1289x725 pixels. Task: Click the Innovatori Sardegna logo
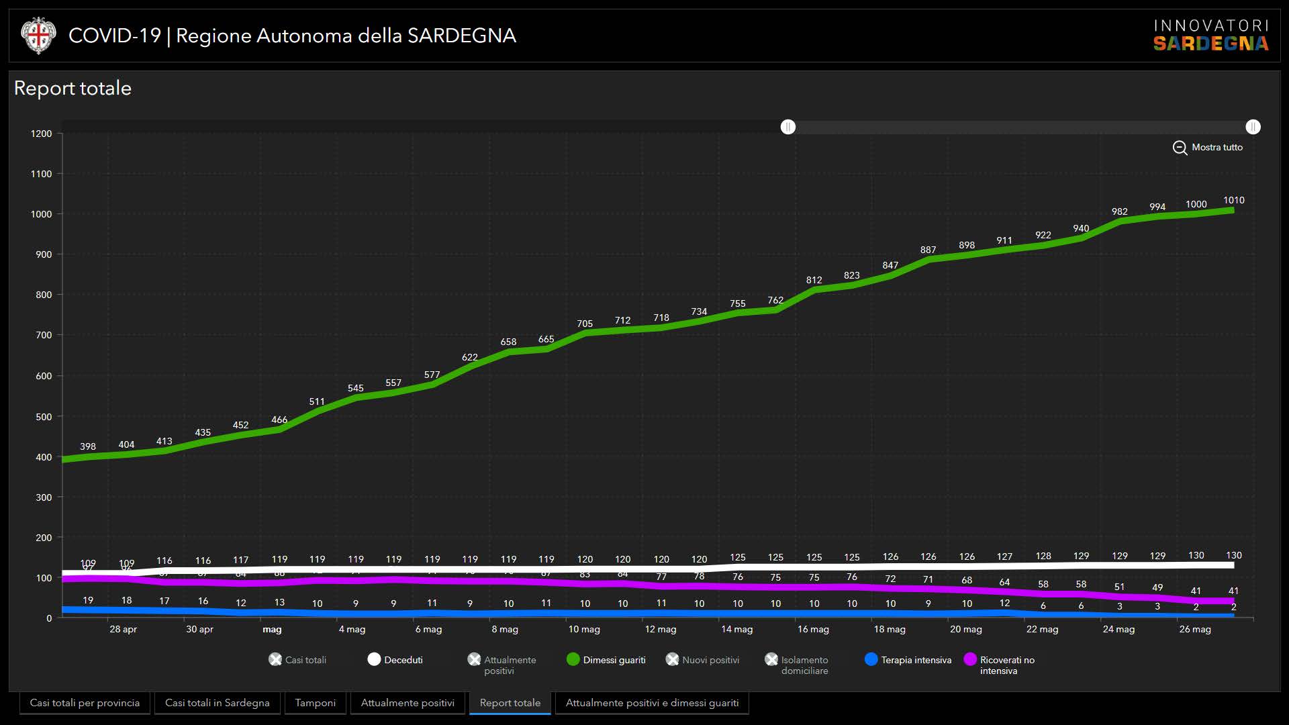[1210, 36]
